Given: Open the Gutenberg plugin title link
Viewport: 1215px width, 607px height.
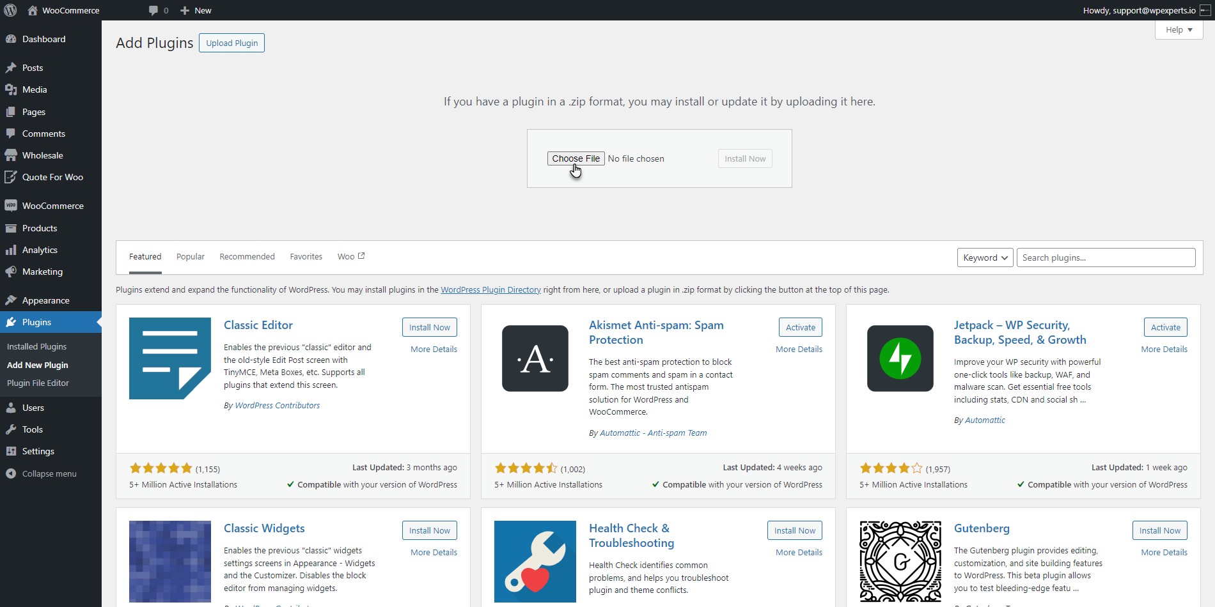Looking at the screenshot, I should [x=982, y=528].
